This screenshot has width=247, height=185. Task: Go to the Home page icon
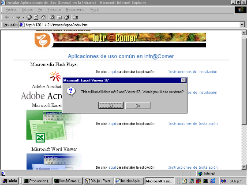point(43,17)
